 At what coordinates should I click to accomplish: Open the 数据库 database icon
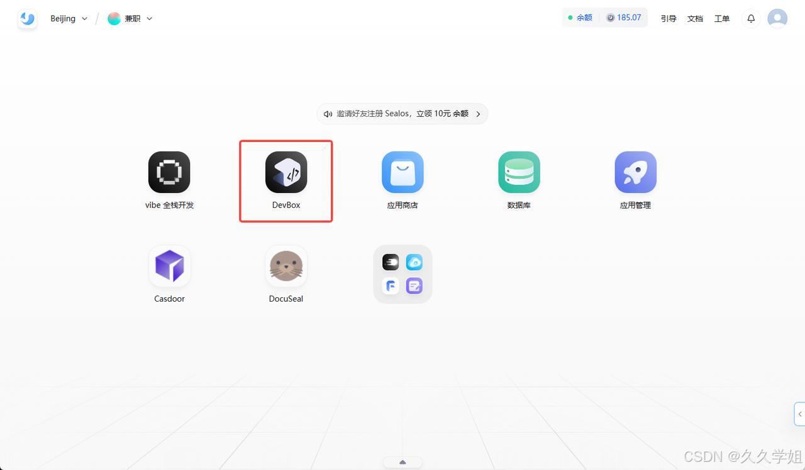click(x=519, y=172)
